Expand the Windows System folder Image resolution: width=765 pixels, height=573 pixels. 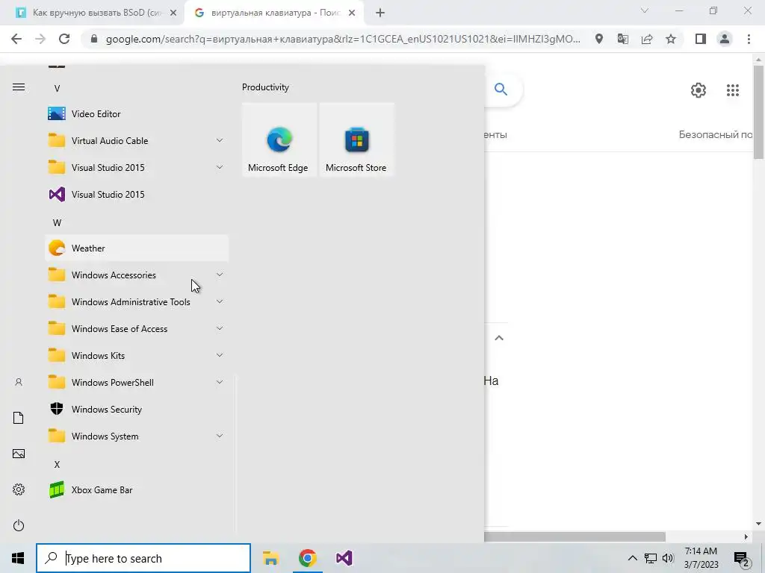click(137, 436)
